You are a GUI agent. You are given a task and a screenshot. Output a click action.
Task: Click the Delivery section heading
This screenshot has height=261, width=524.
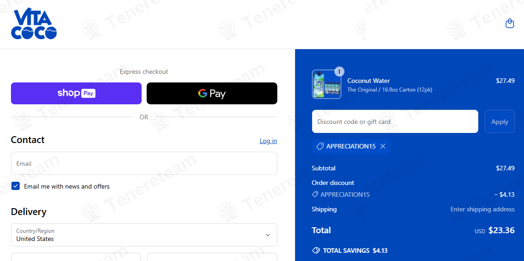pos(29,212)
